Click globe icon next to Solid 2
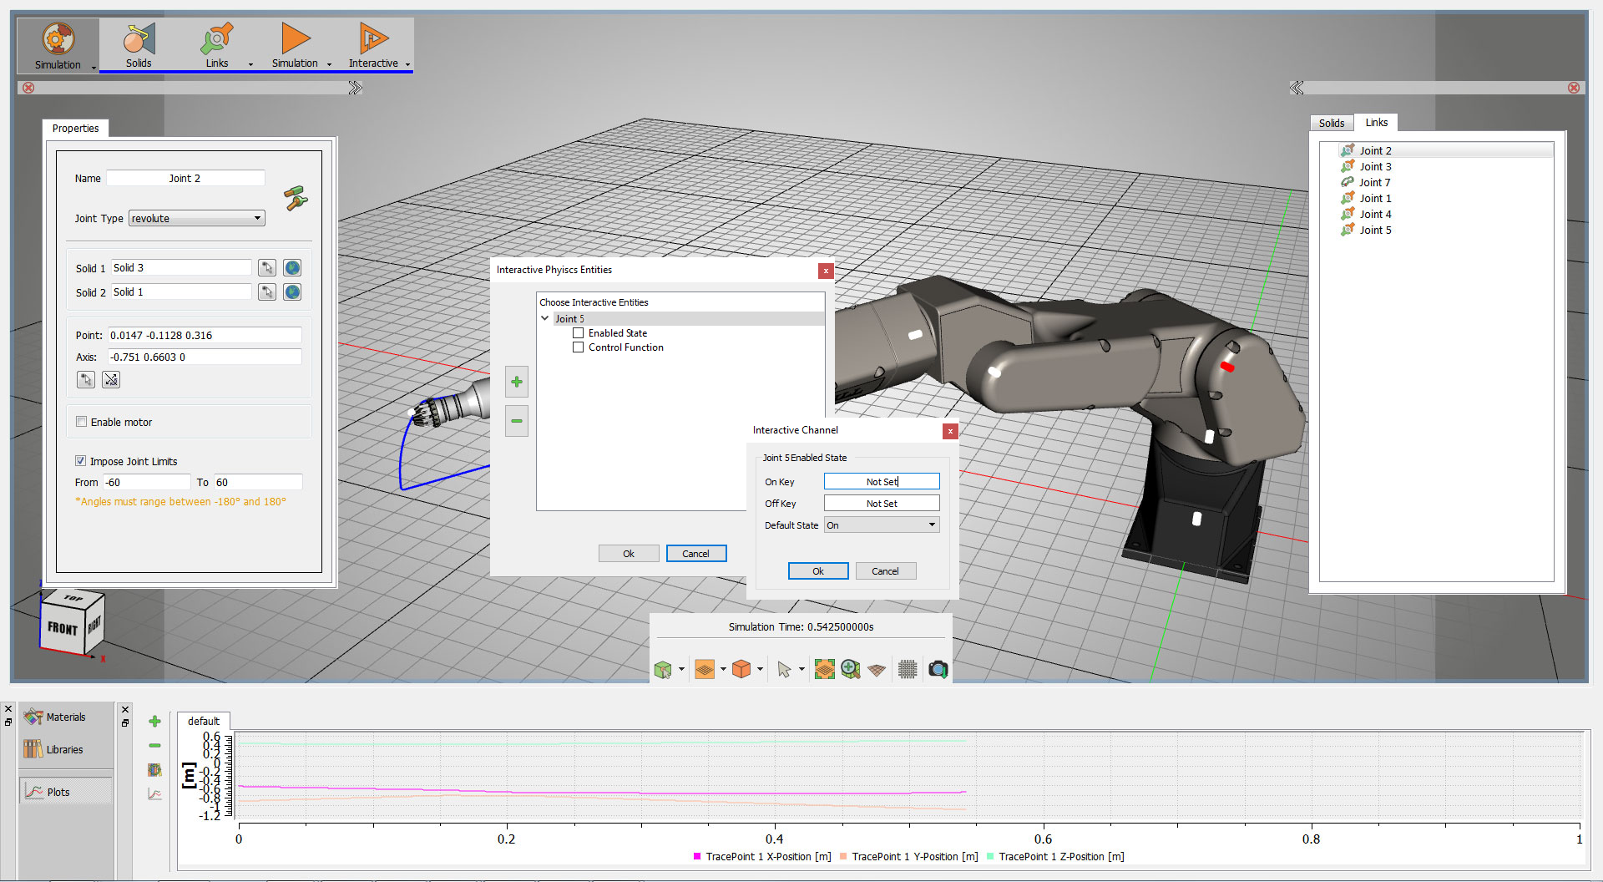The height and width of the screenshot is (882, 1603). [x=292, y=292]
